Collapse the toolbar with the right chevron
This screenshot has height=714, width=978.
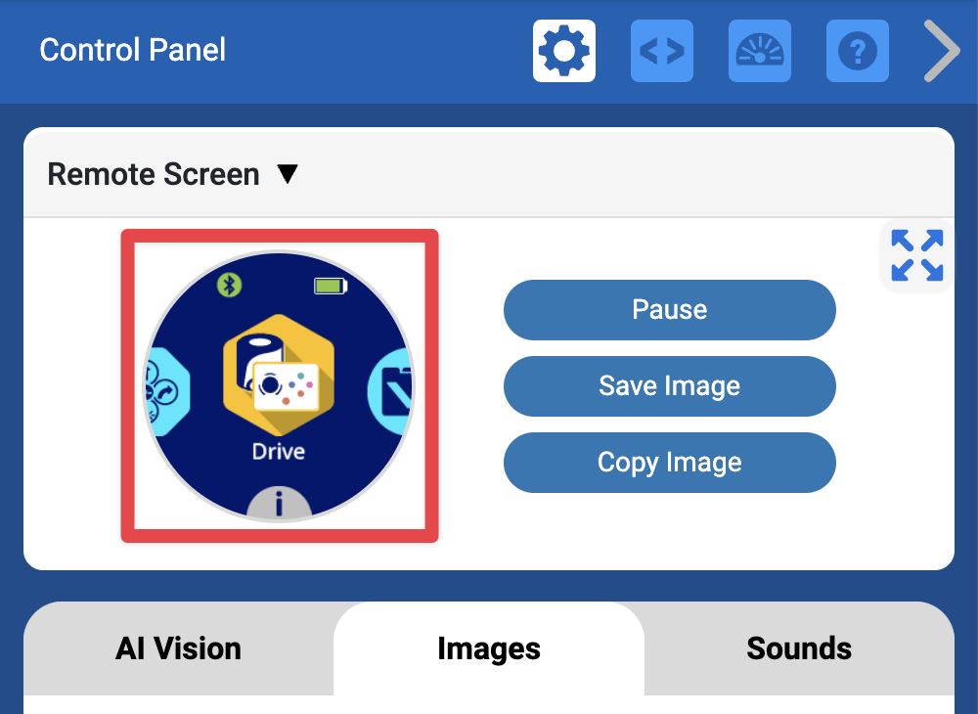click(x=940, y=51)
